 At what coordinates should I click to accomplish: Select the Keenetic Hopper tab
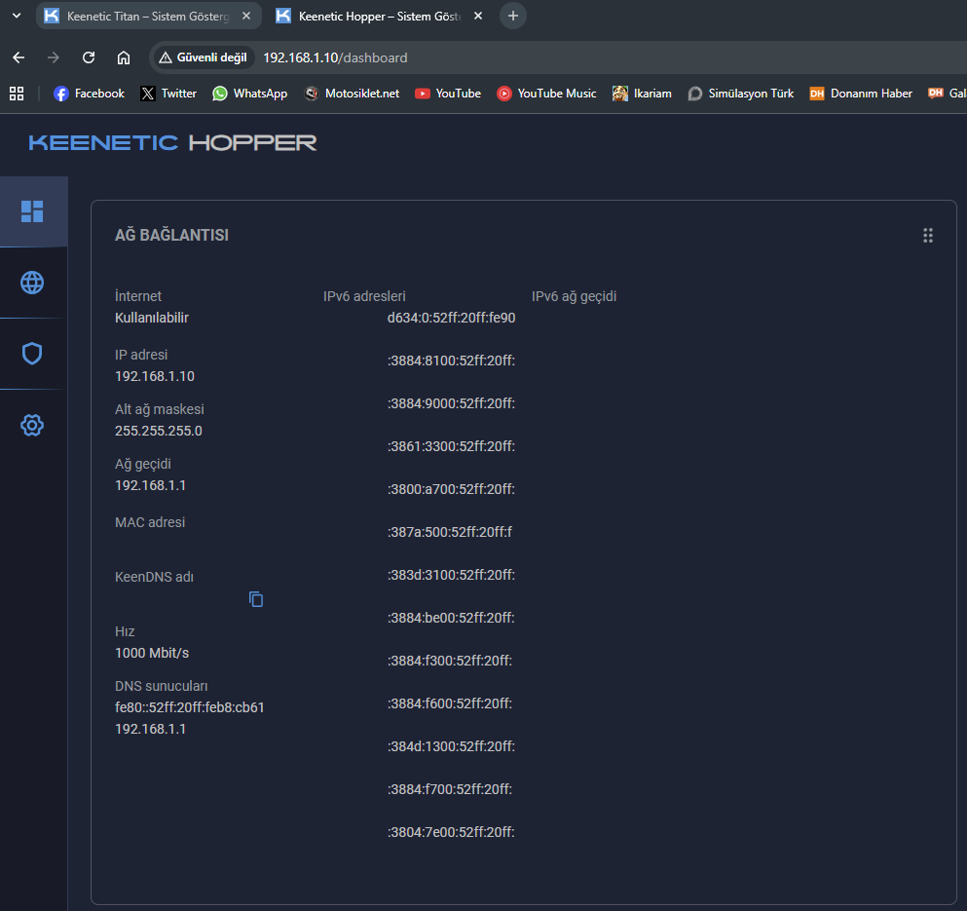point(370,16)
